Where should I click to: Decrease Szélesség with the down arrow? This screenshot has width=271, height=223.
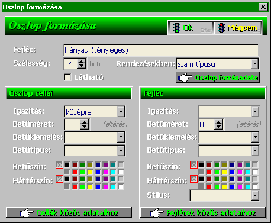(x=82, y=66)
